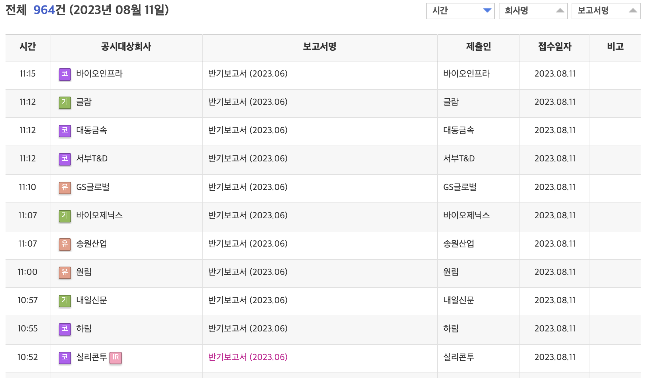Click the KOSDAQ badge next to 바이오인프라
The height and width of the screenshot is (378, 651).
coord(65,74)
